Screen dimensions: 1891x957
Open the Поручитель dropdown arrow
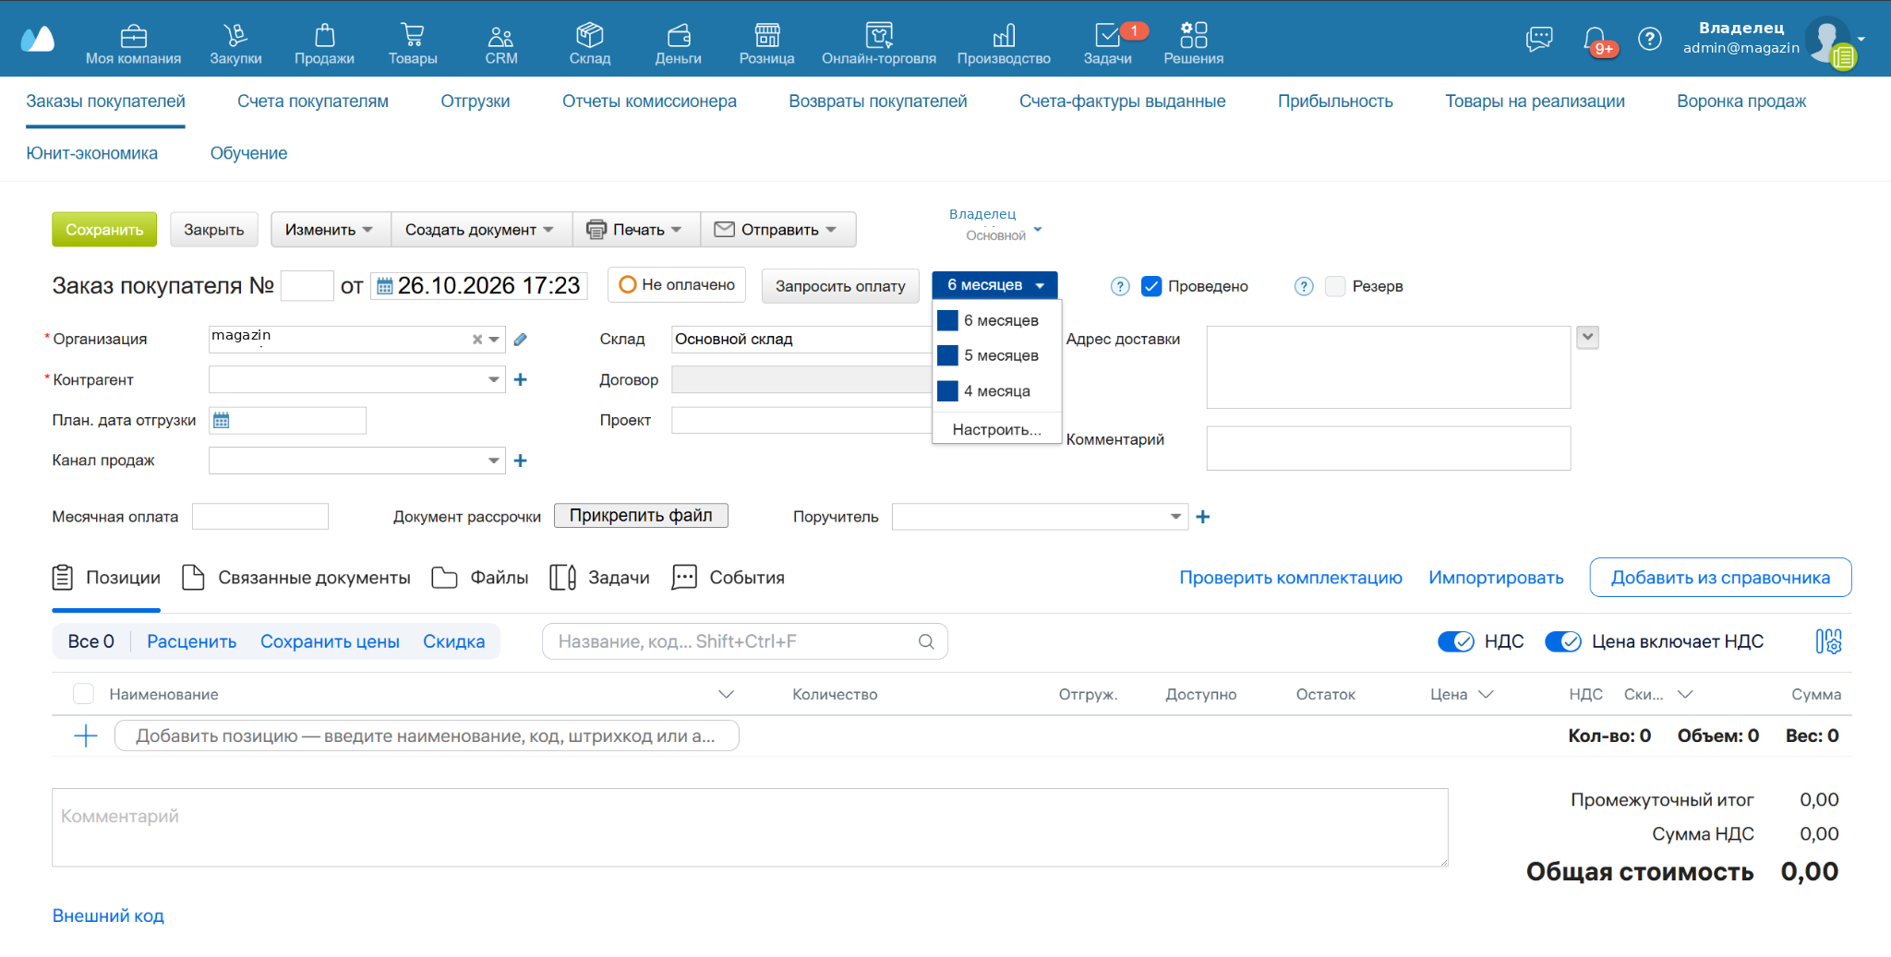pyautogui.click(x=1175, y=517)
